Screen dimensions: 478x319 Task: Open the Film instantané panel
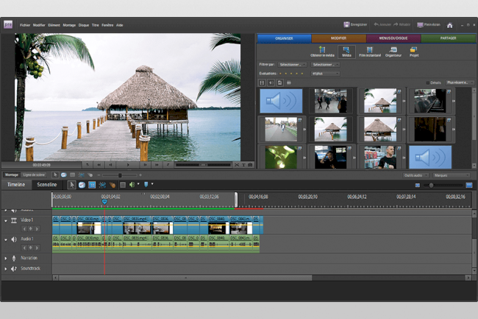(x=369, y=49)
